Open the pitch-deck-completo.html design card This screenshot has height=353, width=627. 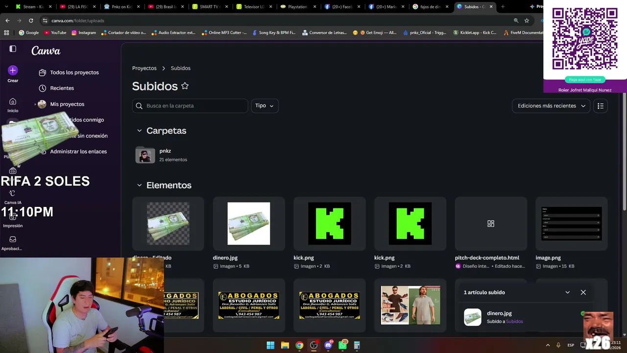pos(491,224)
